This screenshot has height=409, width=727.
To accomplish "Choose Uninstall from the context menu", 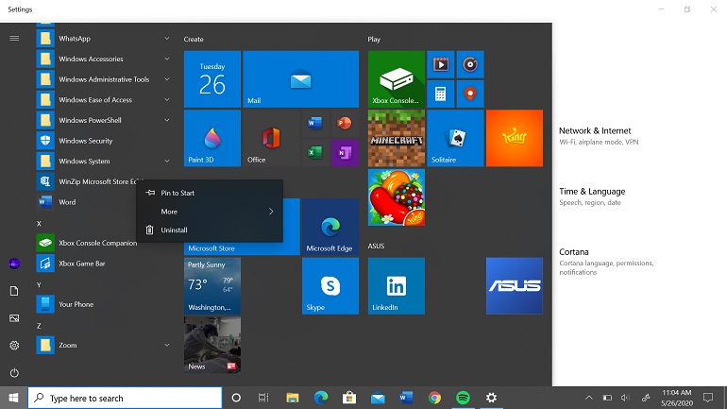I will (x=174, y=230).
